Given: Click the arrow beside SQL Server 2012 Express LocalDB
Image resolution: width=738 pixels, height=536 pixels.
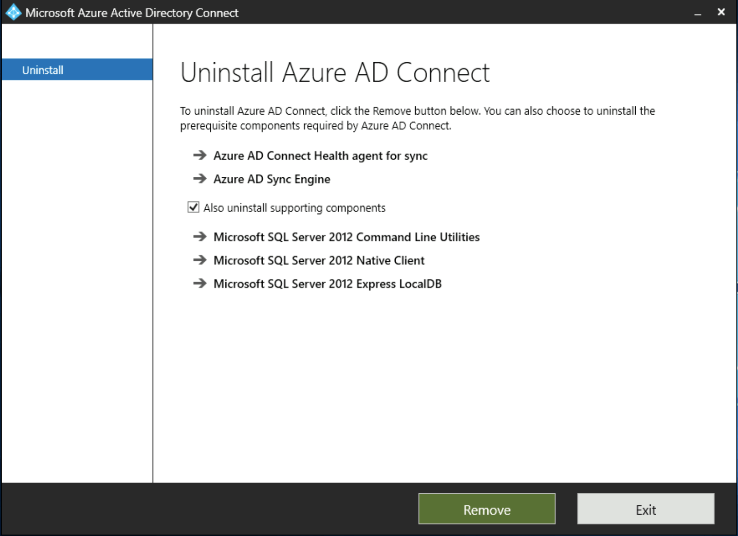Looking at the screenshot, I should pyautogui.click(x=200, y=284).
